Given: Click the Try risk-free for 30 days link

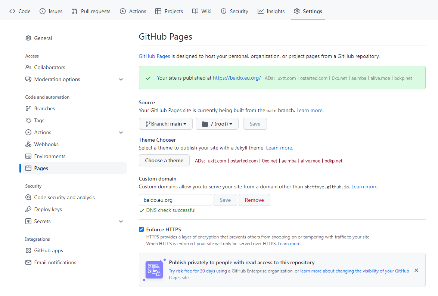Looking at the screenshot, I should tap(192, 271).
